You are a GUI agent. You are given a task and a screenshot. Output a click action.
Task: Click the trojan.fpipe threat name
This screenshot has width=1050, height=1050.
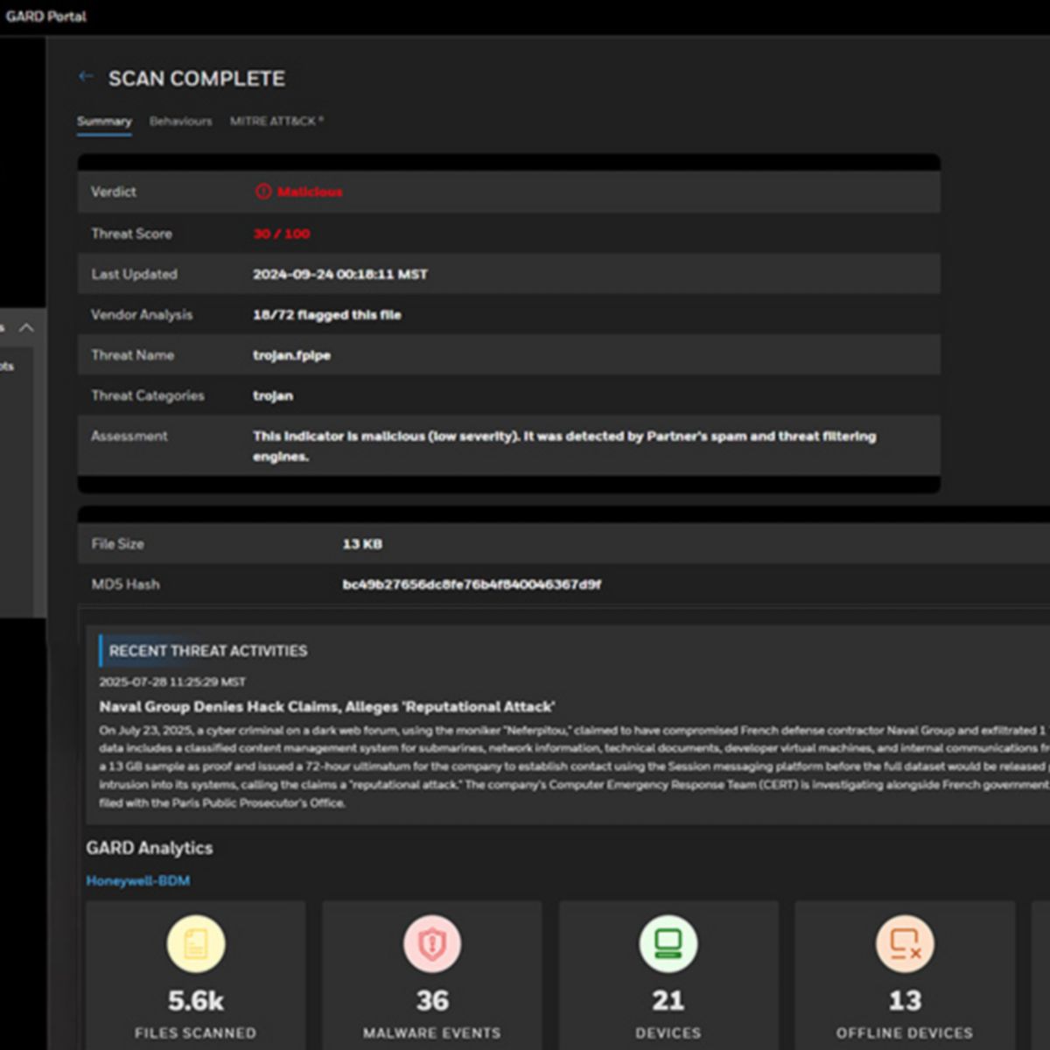click(x=292, y=355)
